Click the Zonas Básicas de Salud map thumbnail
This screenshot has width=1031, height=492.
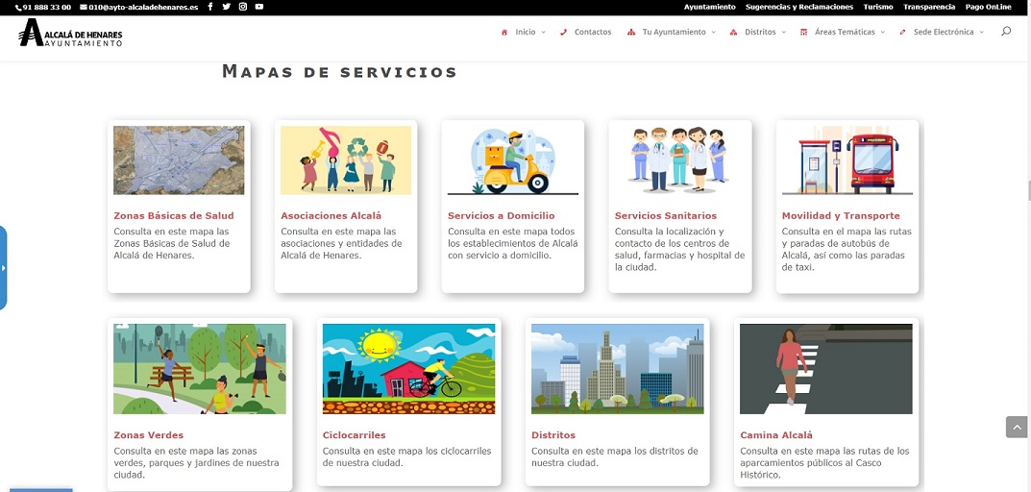179,160
